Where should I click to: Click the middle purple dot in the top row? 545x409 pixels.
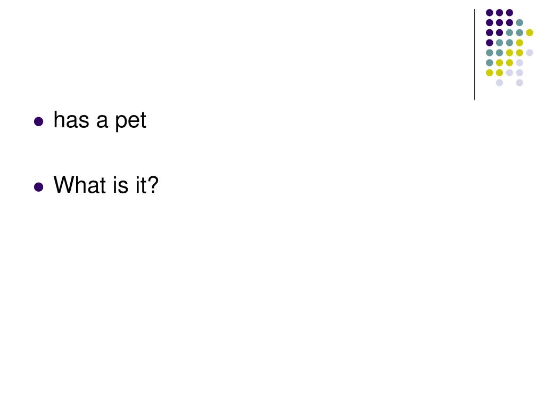(x=499, y=13)
